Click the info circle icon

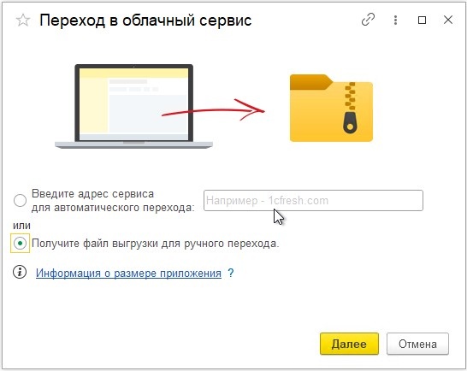(x=20, y=272)
